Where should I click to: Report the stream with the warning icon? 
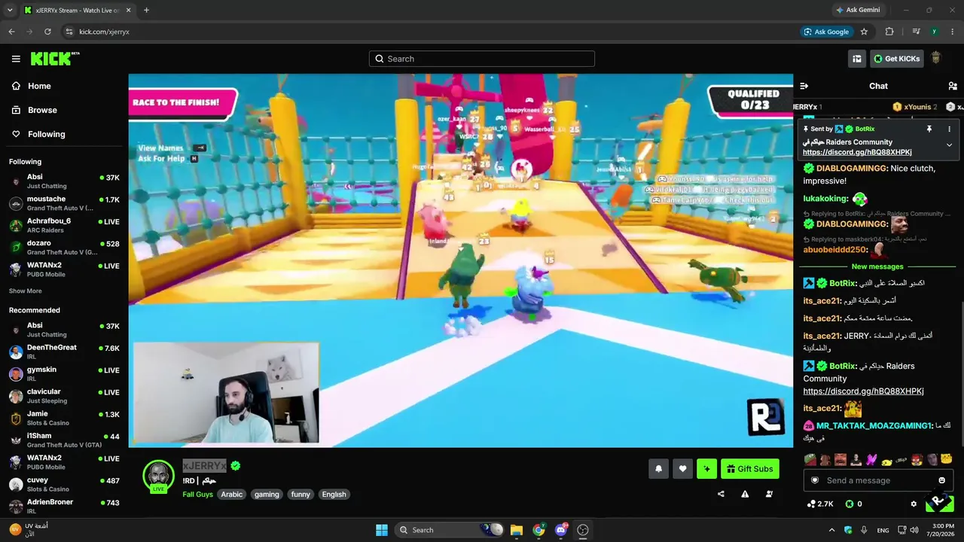[x=745, y=495]
